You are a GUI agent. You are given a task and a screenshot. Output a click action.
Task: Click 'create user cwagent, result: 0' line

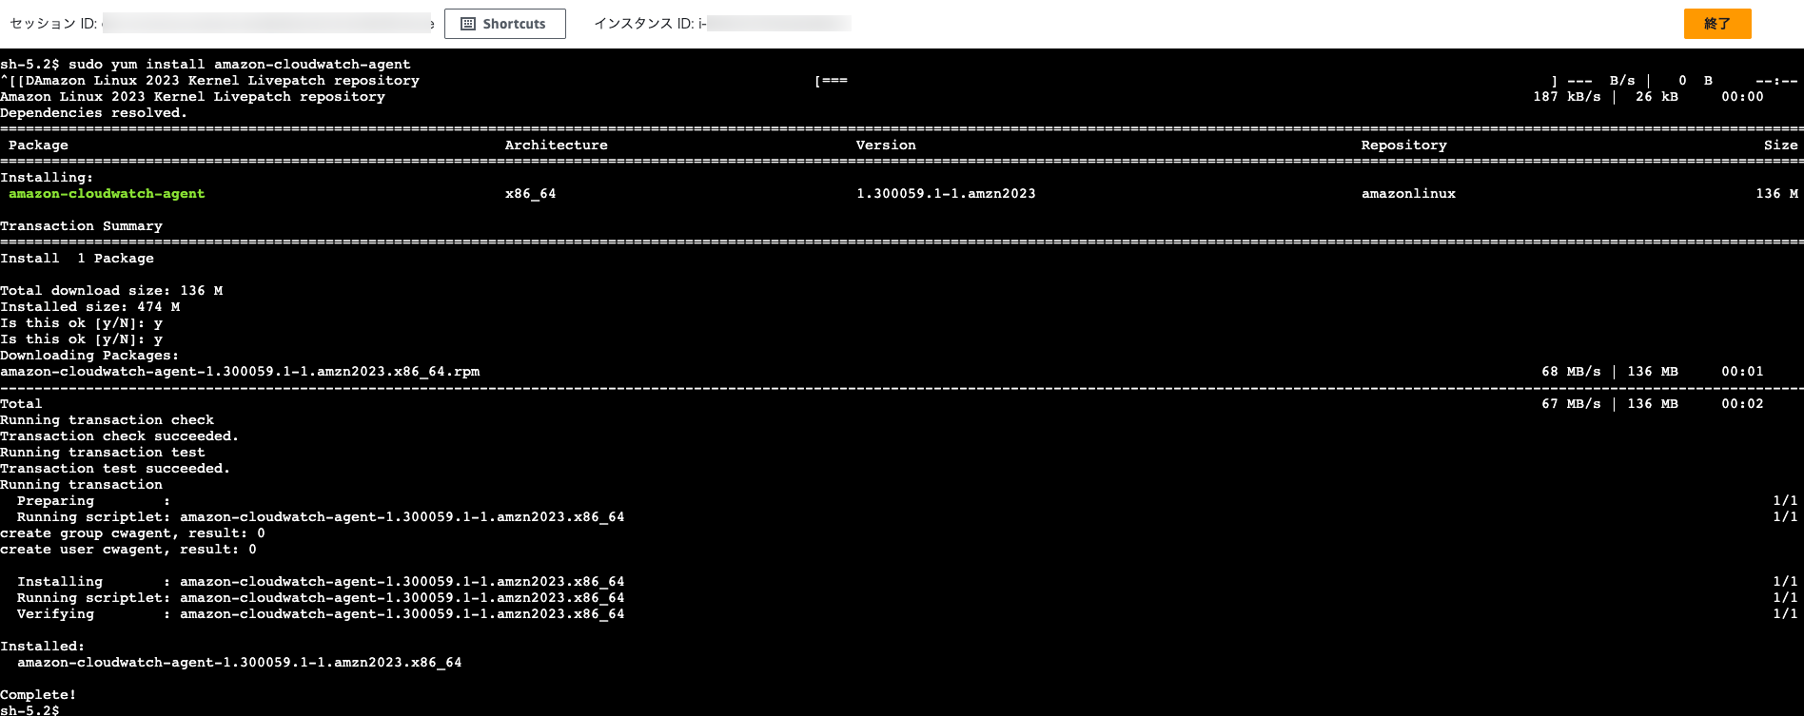pos(128,550)
